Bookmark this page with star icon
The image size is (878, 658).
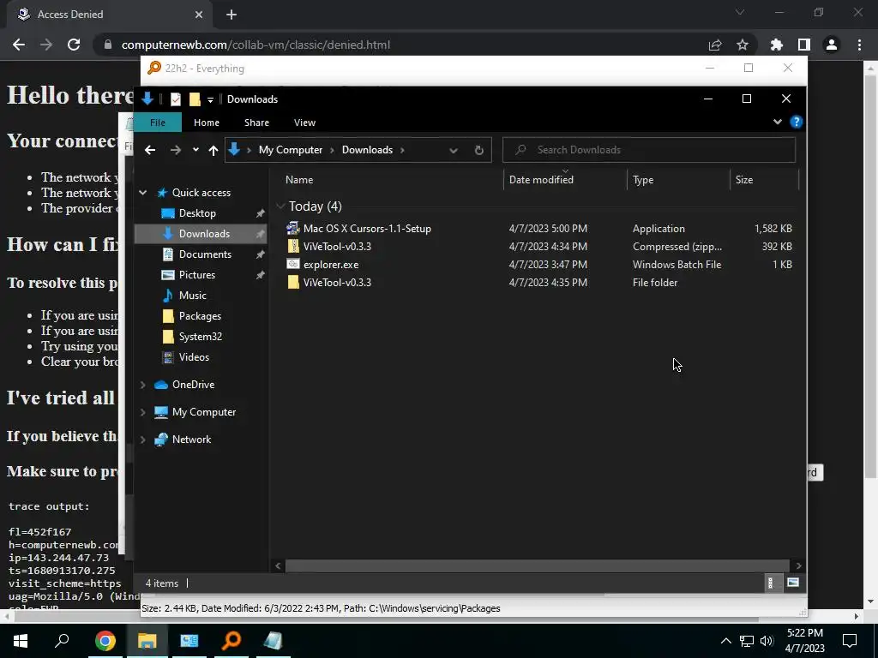pos(742,45)
